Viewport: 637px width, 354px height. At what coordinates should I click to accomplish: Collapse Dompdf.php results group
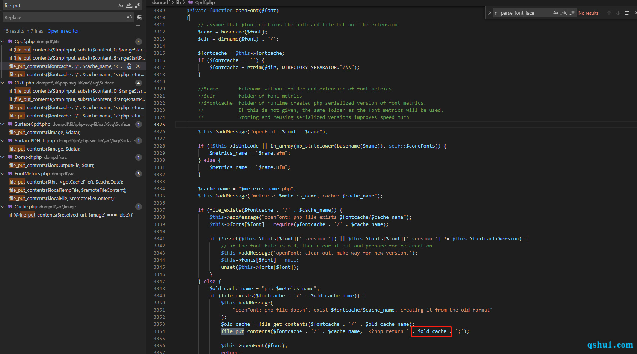coord(3,157)
